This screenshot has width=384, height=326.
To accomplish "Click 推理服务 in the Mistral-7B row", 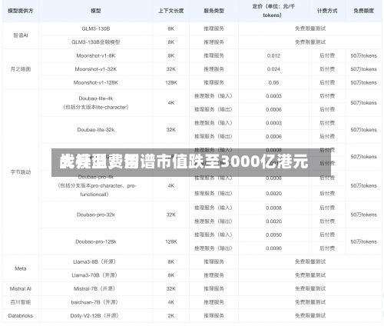I will [214, 289].
